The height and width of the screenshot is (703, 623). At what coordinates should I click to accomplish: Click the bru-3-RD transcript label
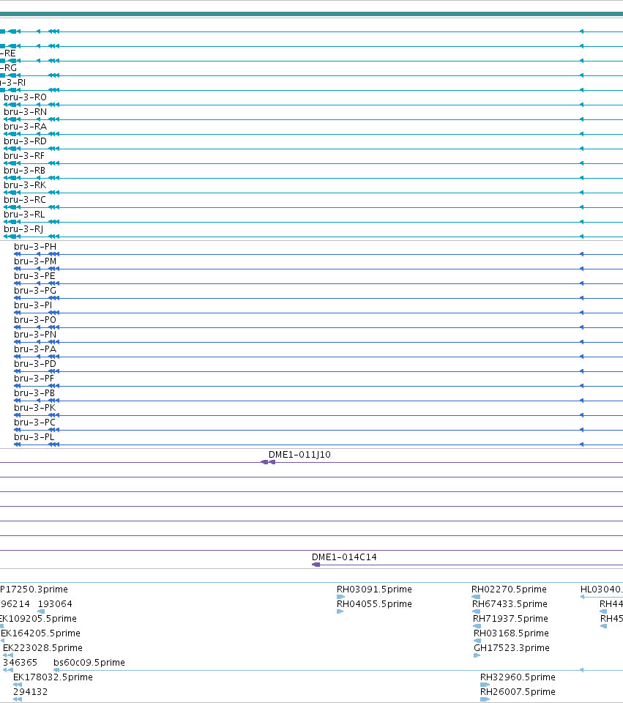25,141
